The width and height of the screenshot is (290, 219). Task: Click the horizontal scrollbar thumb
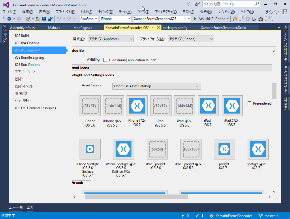click(136, 196)
